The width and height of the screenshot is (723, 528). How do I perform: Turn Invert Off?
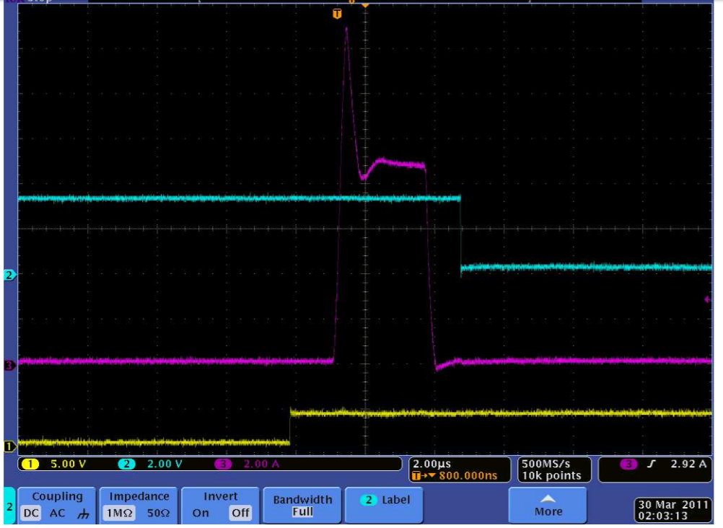click(240, 513)
